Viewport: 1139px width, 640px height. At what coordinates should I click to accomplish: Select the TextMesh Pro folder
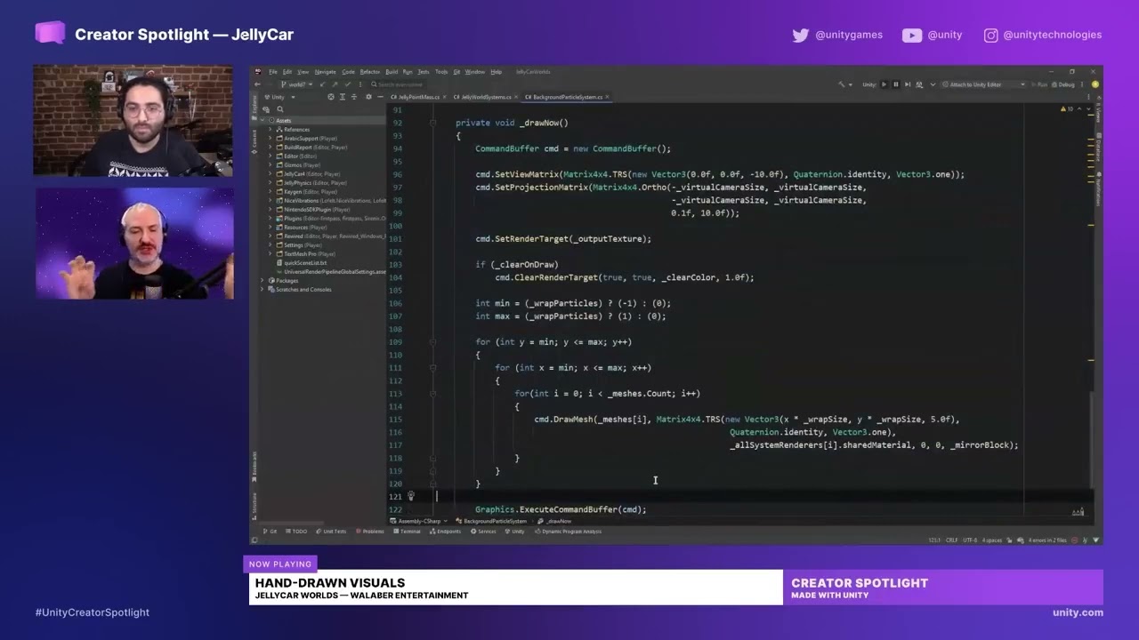(307, 254)
